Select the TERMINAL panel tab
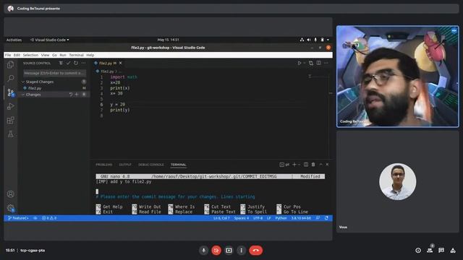This screenshot has width=463, height=260. click(x=179, y=165)
